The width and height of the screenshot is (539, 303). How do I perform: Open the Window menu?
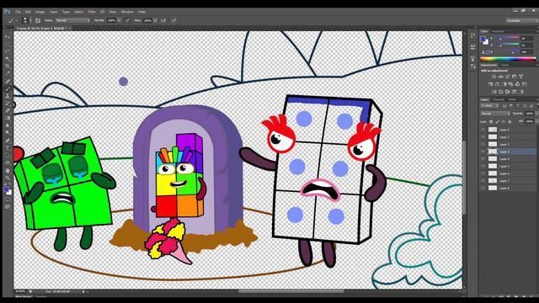127,12
